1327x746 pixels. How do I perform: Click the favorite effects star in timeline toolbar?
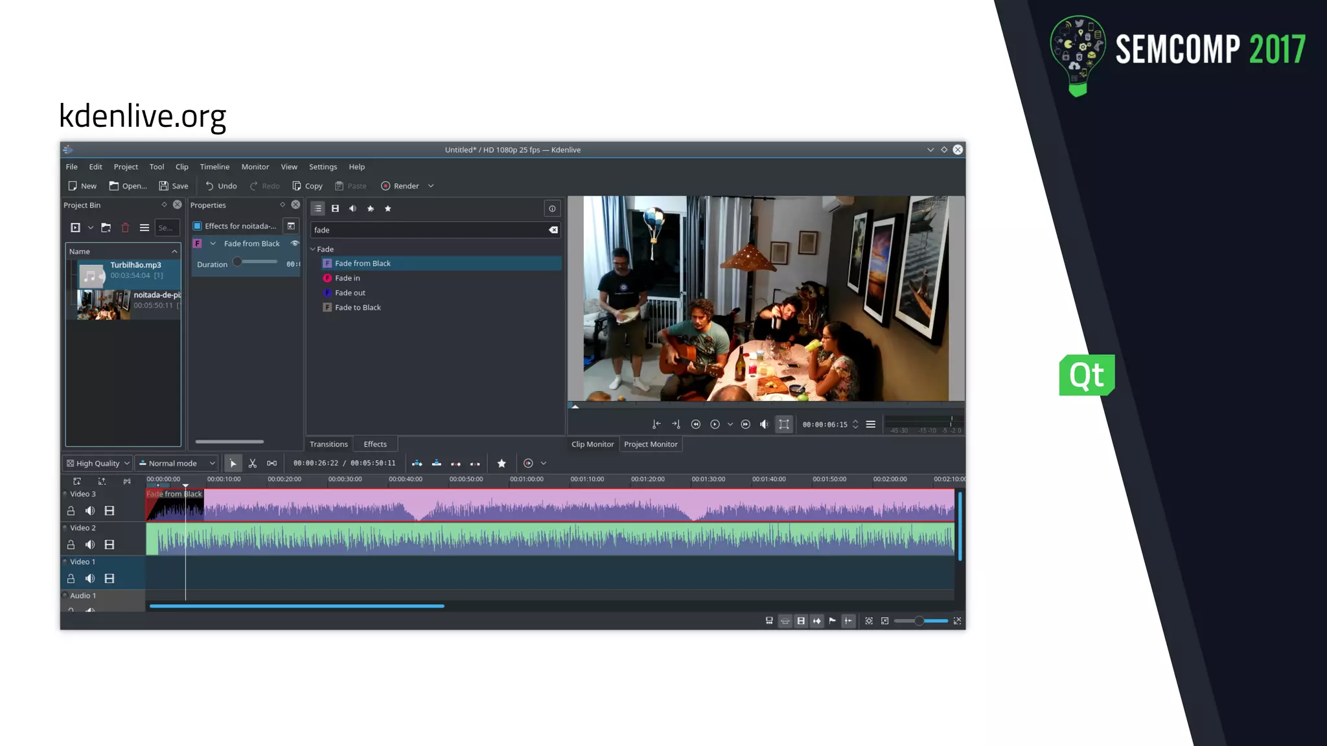click(502, 463)
